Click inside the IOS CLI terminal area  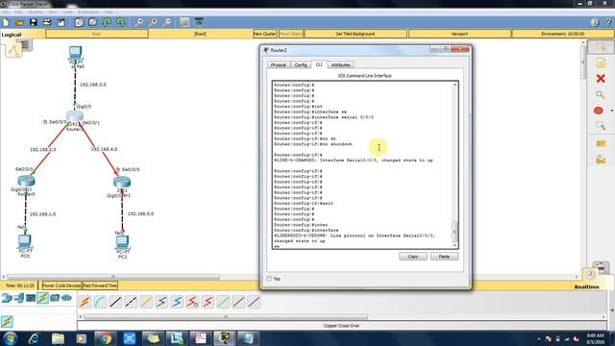tap(362, 164)
